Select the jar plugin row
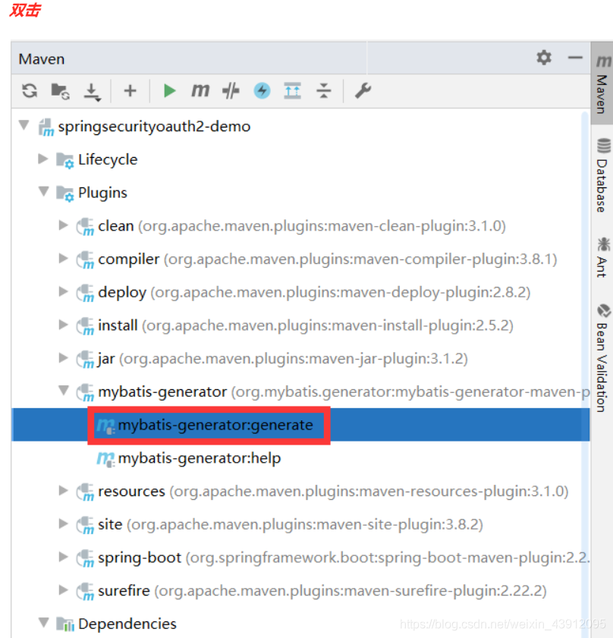 (x=300, y=359)
